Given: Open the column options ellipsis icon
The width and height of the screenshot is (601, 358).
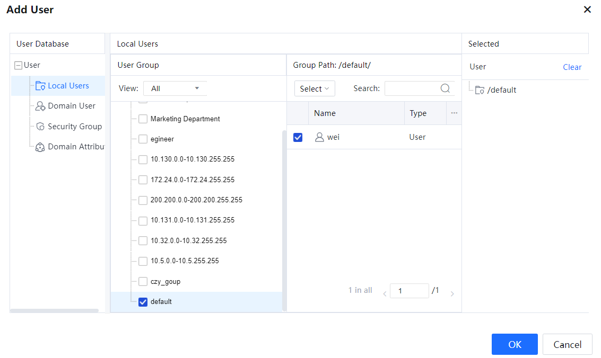Looking at the screenshot, I should (454, 113).
